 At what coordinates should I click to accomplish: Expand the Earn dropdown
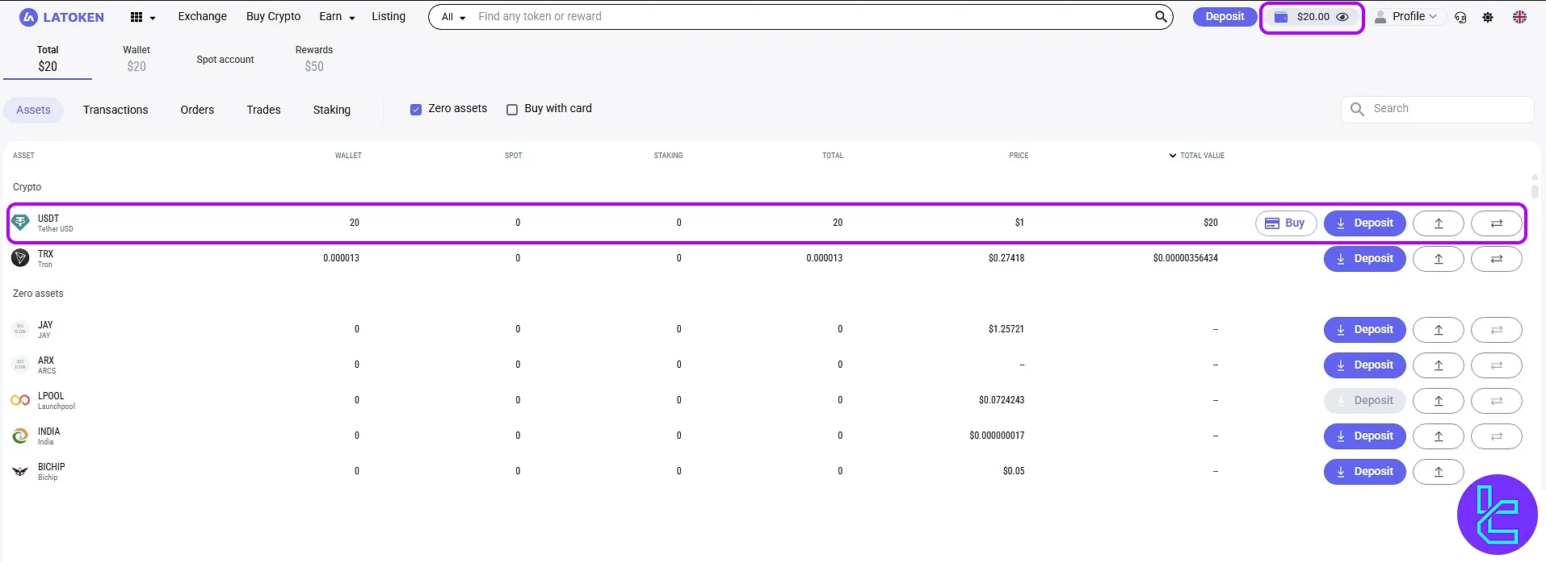tap(337, 16)
